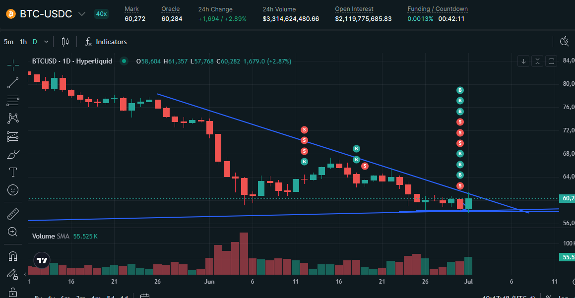Select the text annotation tool
Screen dimensions: 575x298
tap(13, 172)
